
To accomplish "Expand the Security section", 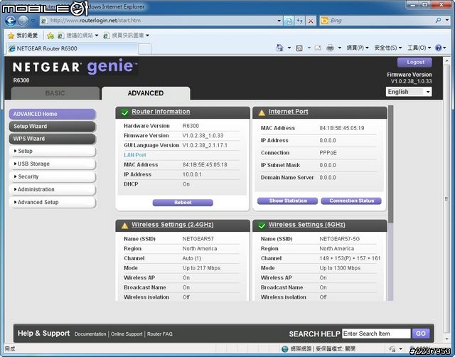I will pos(52,176).
